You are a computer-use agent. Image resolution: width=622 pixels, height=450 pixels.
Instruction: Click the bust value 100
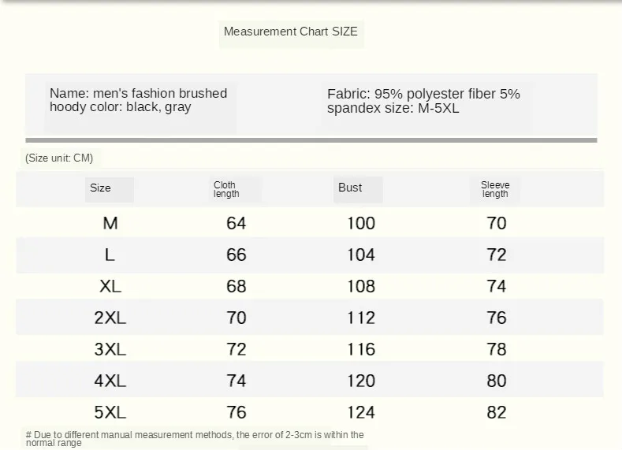pos(361,223)
